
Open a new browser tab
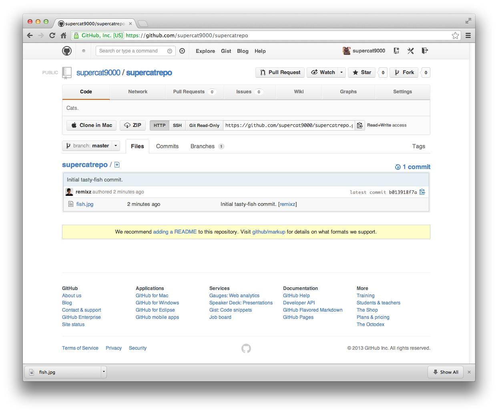coord(143,23)
